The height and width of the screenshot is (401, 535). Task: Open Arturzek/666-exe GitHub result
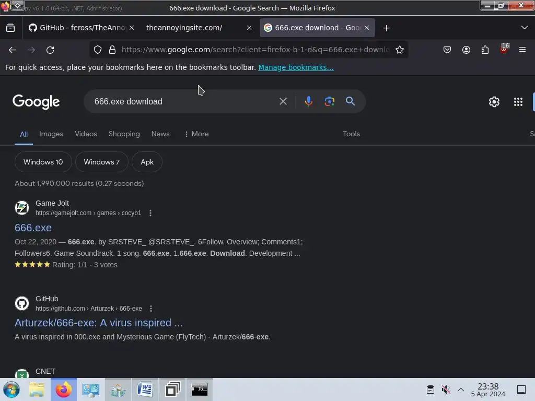point(99,323)
